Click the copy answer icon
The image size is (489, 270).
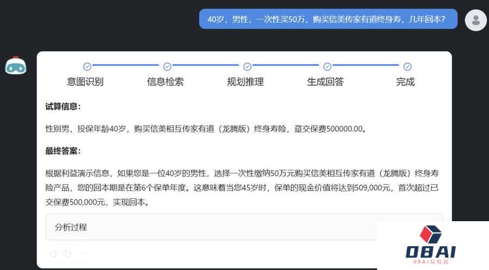pyautogui.click(x=67, y=254)
